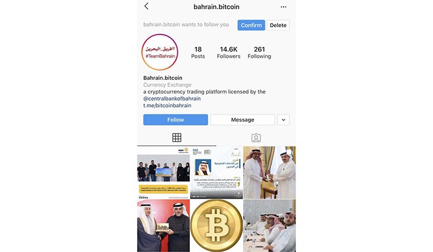Open the red background award handover post
The image size is (433, 252).
163,225
